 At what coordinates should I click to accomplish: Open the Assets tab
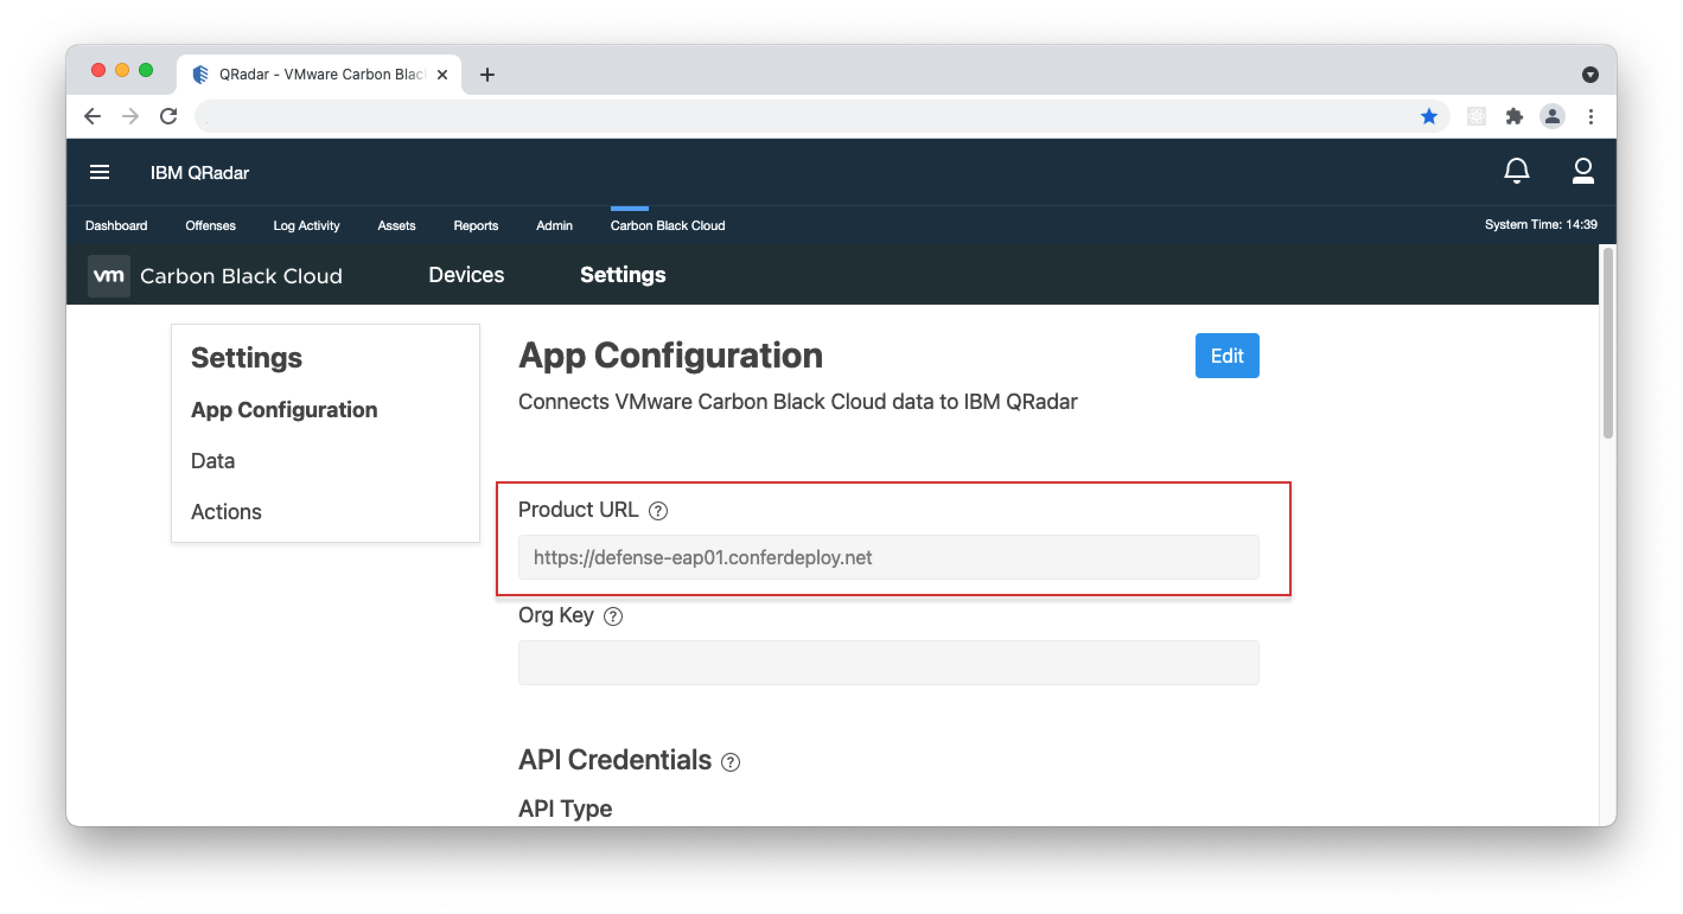coord(397,225)
